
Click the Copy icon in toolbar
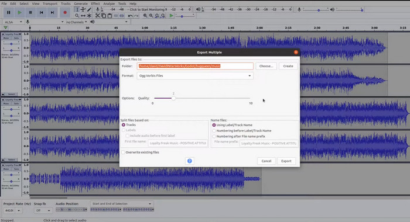tap(104, 16)
